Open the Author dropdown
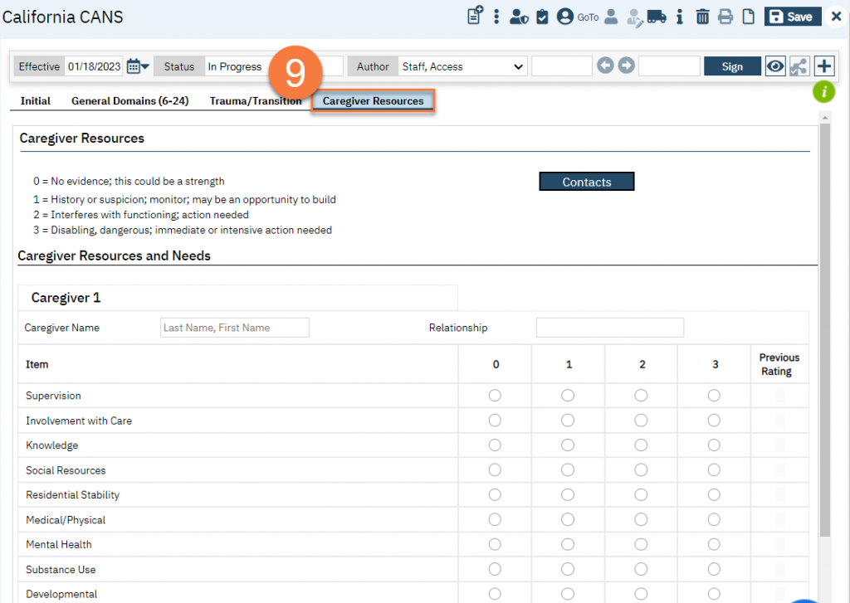 point(462,66)
